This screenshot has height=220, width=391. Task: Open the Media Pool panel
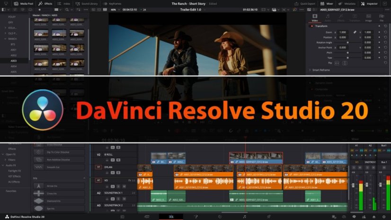tap(24, 3)
